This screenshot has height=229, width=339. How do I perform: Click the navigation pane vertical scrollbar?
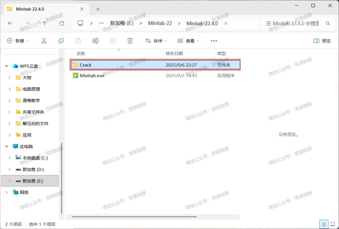(x=62, y=178)
